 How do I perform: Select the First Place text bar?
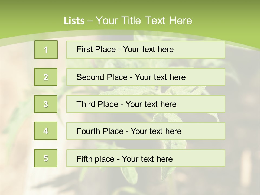point(146,50)
